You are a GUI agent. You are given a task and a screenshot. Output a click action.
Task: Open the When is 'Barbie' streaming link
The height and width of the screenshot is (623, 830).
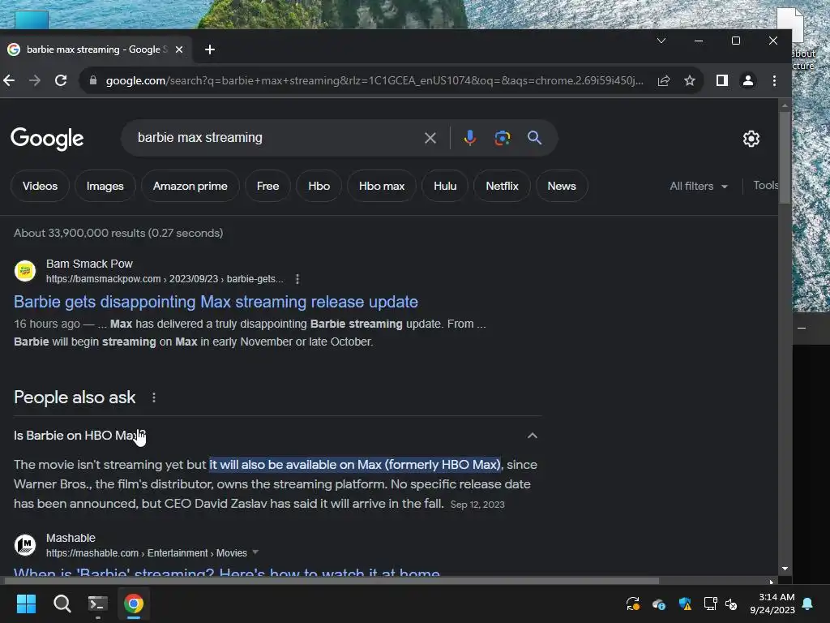pos(227,572)
